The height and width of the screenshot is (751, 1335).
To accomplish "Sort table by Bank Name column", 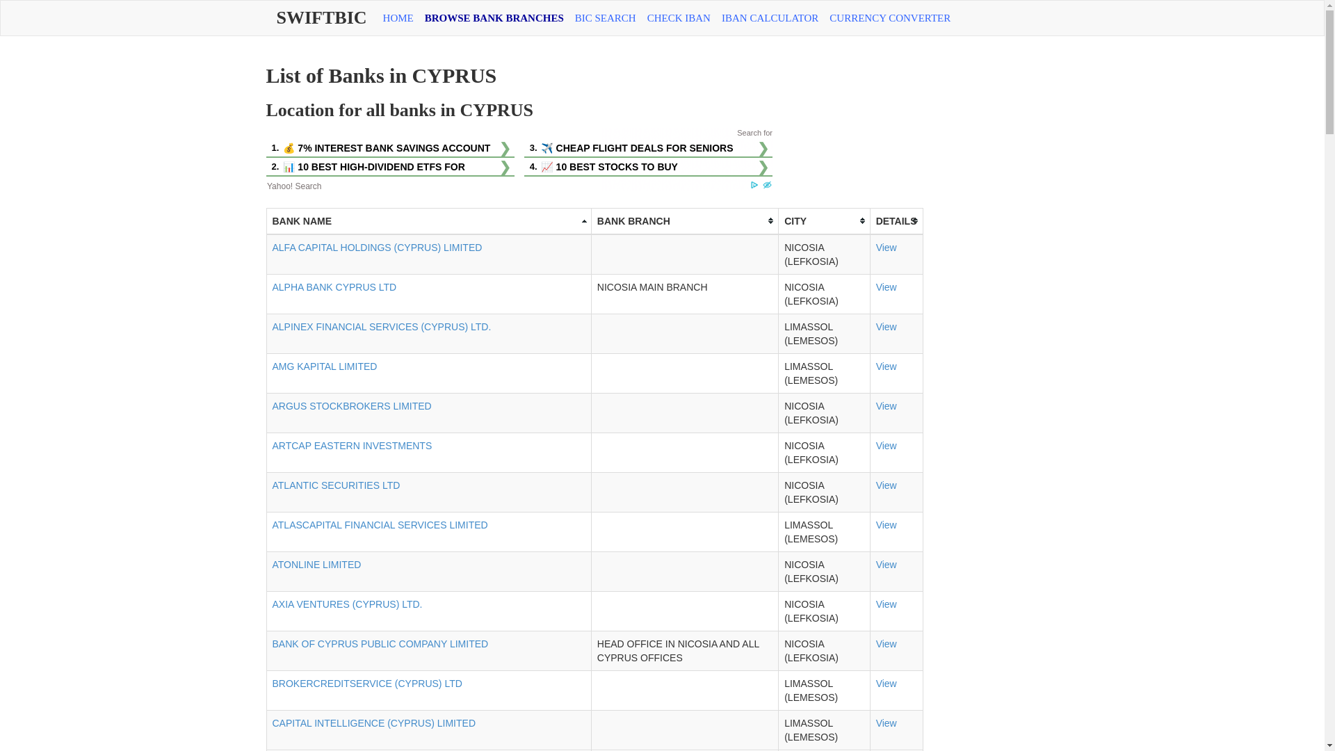I will point(428,221).
